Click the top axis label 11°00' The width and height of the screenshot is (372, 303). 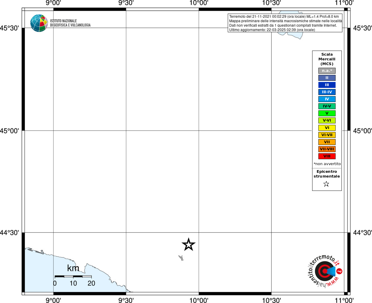pyautogui.click(x=344, y=3)
